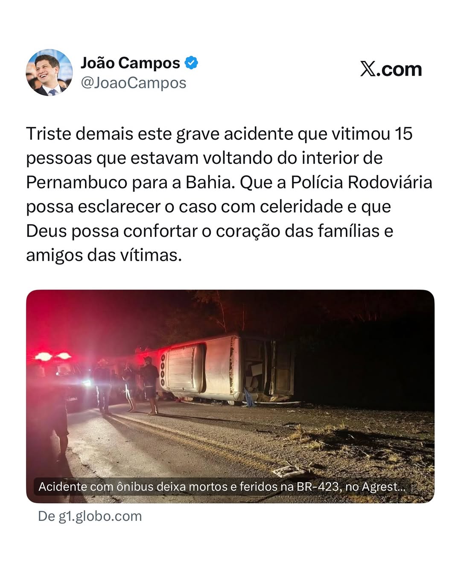
Task: Select the words 'Polícia Rodoviária' in tweet
Action: 362,182
